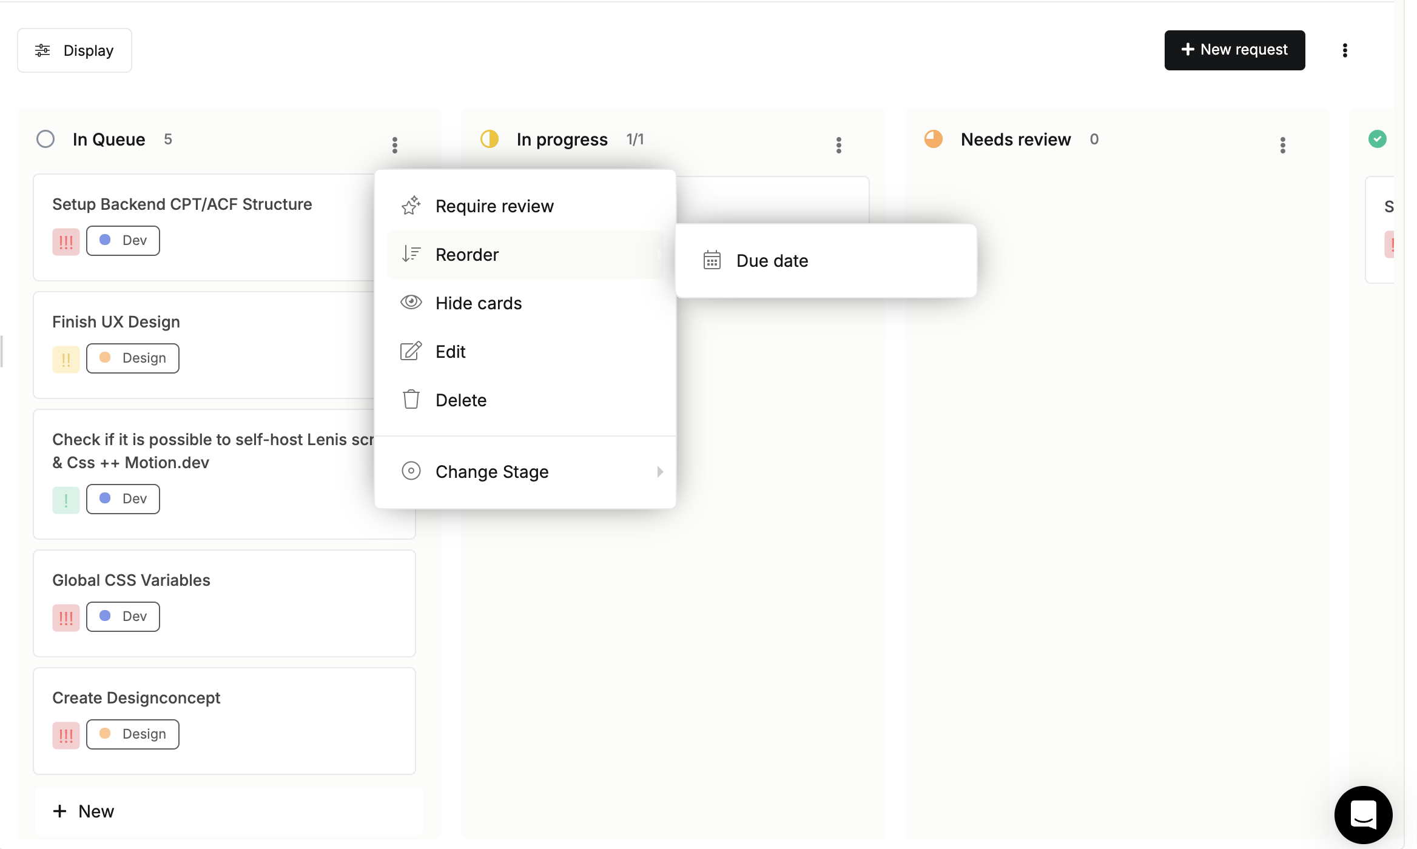Click urgent priority badge on Setup Backend card
Screen dimensions: 1417x849
tap(66, 241)
